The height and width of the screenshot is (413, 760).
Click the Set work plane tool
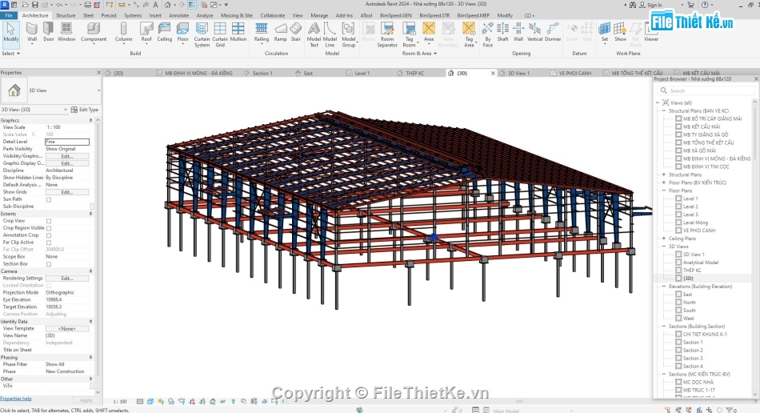coord(605,32)
